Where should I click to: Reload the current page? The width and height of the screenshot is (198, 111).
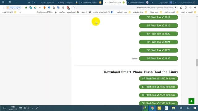(x=186, y=8)
